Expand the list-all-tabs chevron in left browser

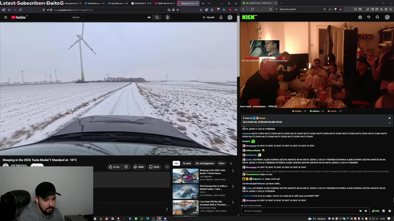pyautogui.click(x=209, y=3)
